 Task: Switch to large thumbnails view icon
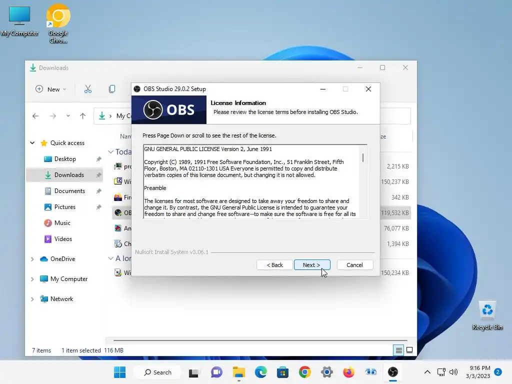click(x=409, y=350)
